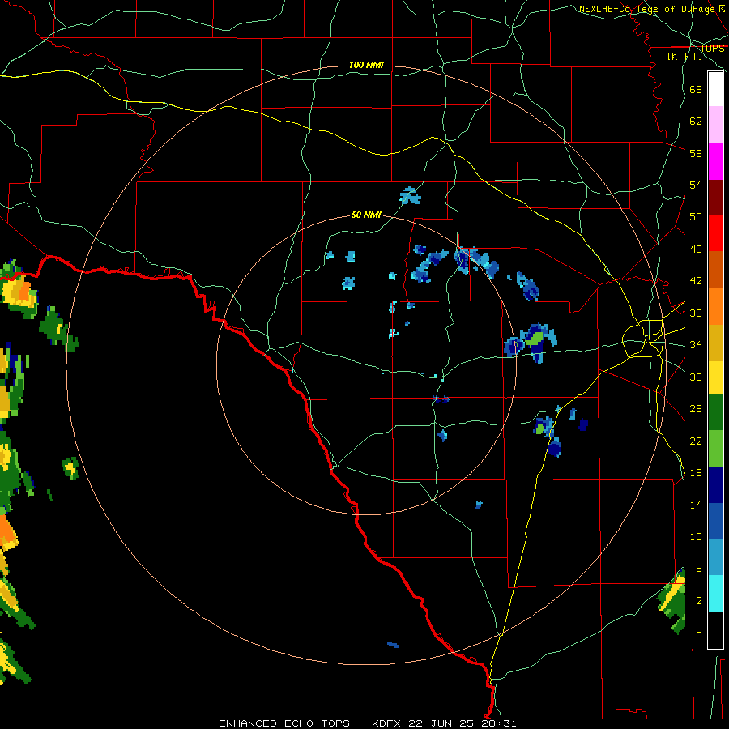This screenshot has width=729, height=729.
Task: Click the "100 NMI" range ring label
Action: [366, 65]
